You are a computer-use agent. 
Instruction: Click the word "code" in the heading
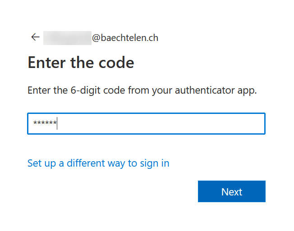[116, 62]
